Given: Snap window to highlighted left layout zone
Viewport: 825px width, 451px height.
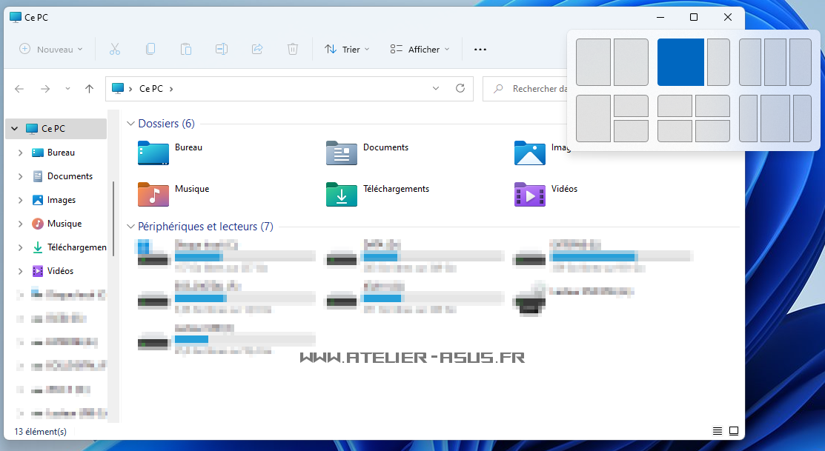Looking at the screenshot, I should point(680,62).
